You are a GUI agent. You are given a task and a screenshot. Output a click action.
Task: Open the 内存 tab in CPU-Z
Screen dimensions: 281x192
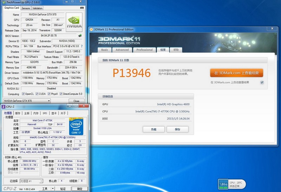tap(36, 113)
